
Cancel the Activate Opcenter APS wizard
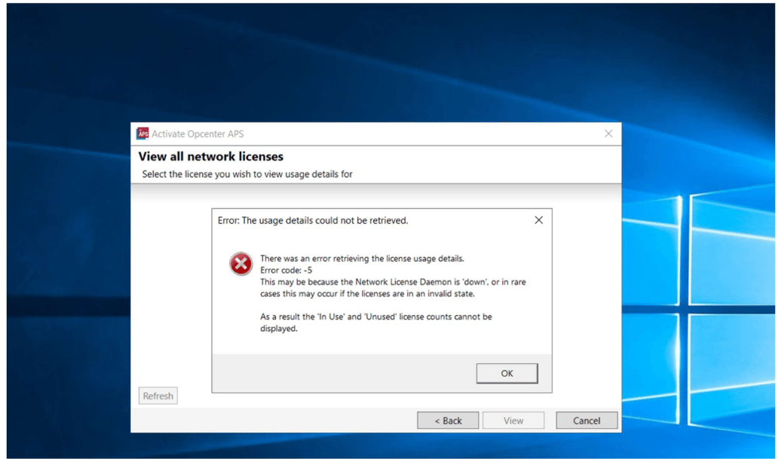pos(587,420)
